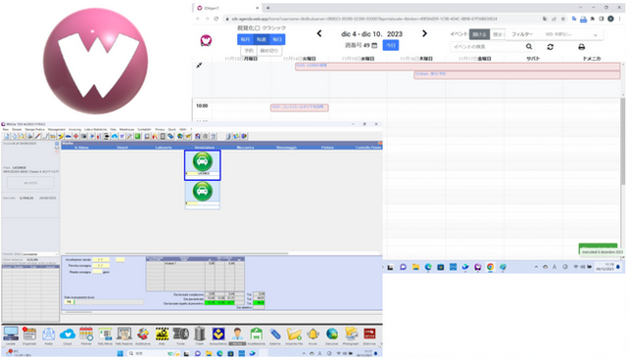Open the Warehouse menu
Screen dimensions: 627x358
[x=126, y=130]
